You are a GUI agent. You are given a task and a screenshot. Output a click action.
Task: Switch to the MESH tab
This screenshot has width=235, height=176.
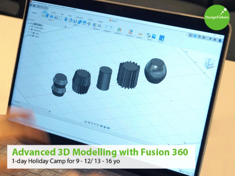[62, 14]
